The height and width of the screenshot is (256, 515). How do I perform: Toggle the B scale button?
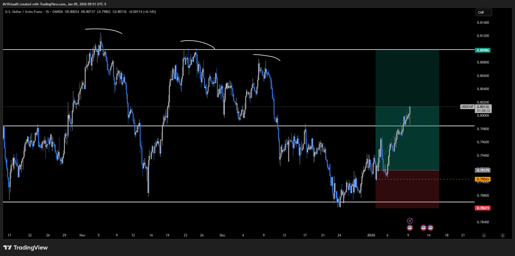point(503,235)
